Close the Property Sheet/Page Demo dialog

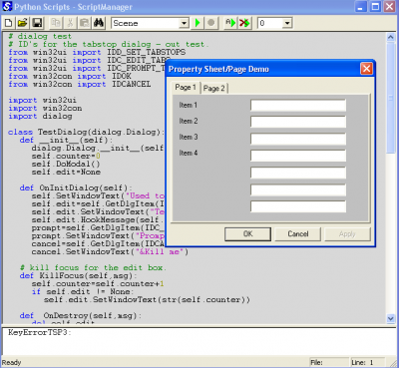tap(366, 69)
